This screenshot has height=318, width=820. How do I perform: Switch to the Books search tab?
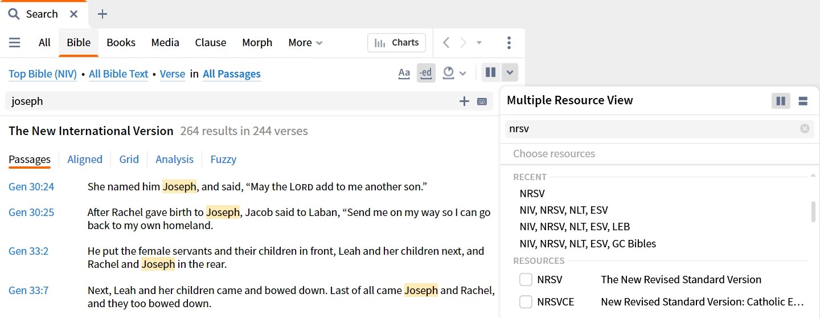click(121, 43)
